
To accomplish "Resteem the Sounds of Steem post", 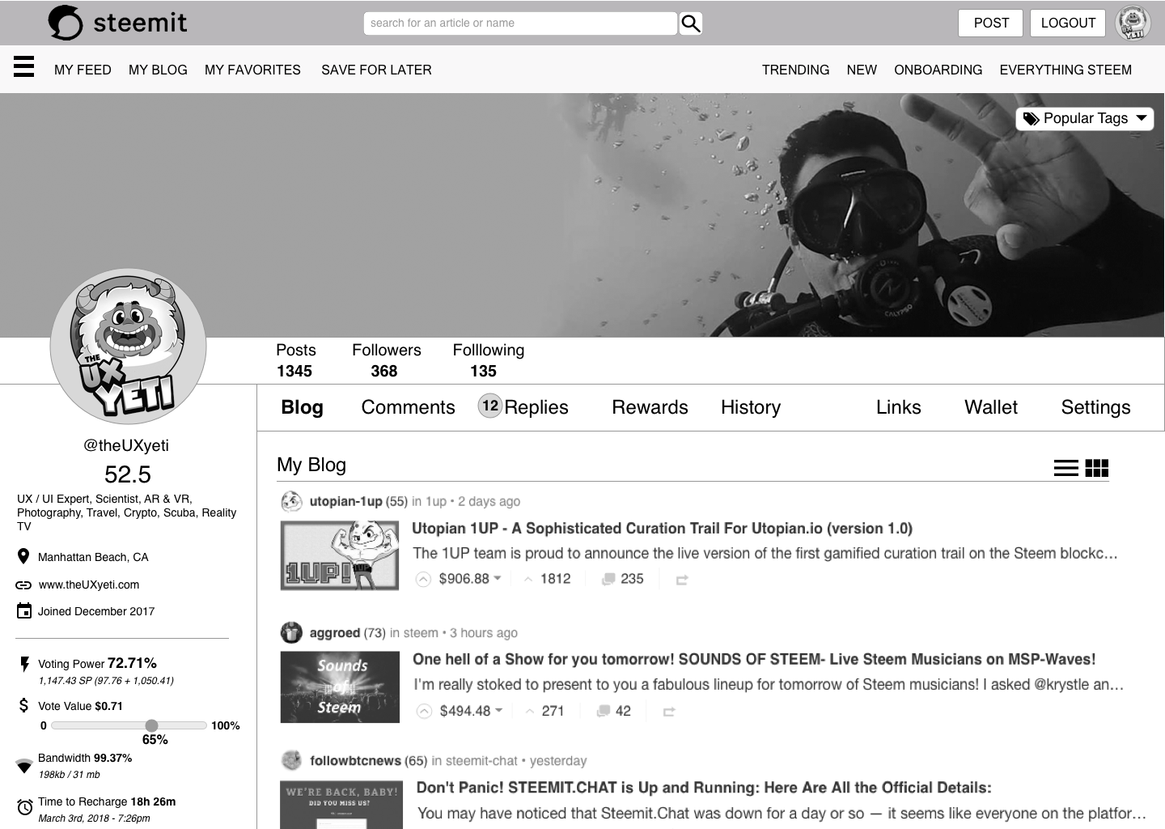I will 669,712.
